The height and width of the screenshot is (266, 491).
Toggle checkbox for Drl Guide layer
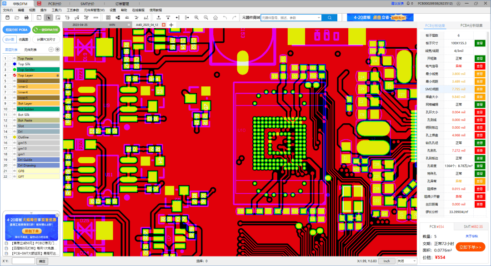[x=10, y=160]
